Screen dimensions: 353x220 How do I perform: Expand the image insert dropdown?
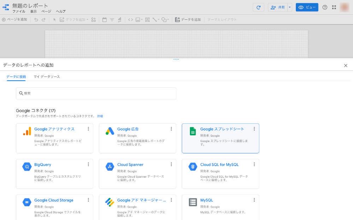tap(142, 20)
